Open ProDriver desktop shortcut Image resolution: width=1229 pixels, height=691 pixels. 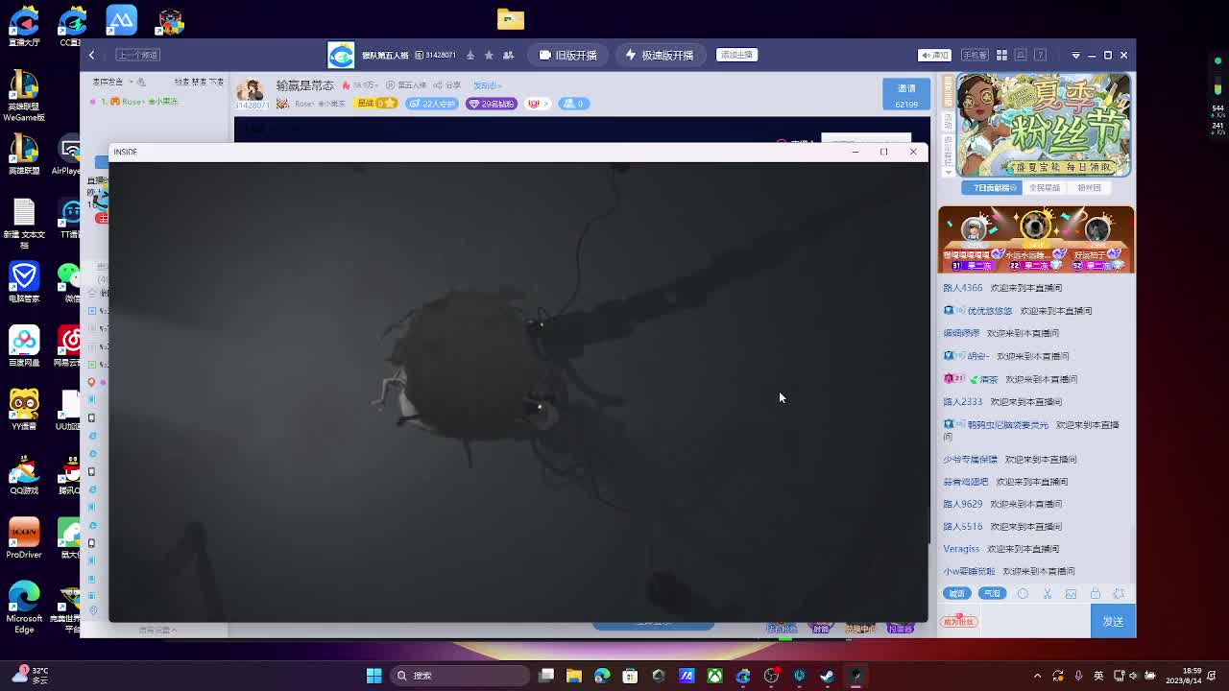24,539
